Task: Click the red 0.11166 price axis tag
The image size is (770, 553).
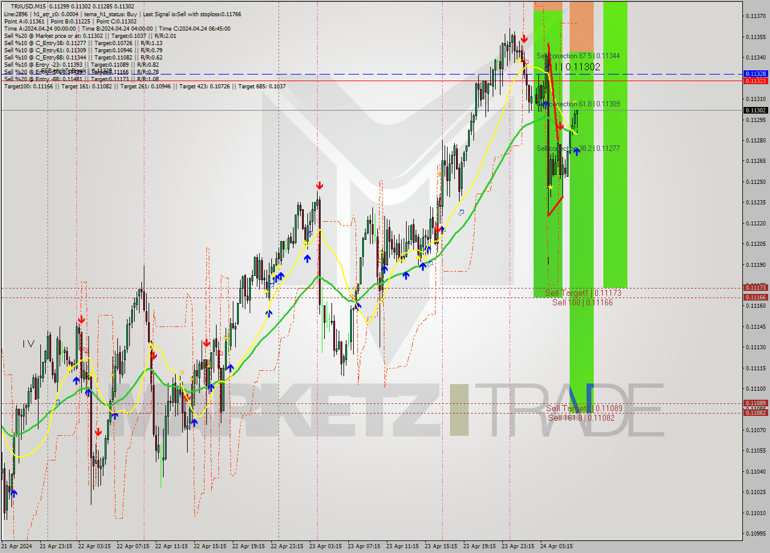Action: 755,297
